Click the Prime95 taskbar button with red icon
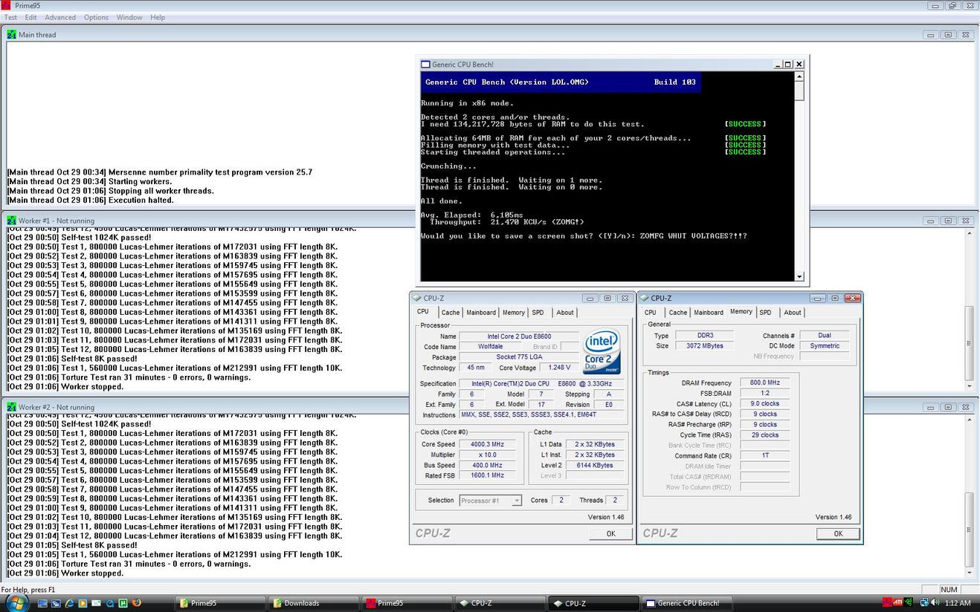980x612 pixels. click(405, 603)
